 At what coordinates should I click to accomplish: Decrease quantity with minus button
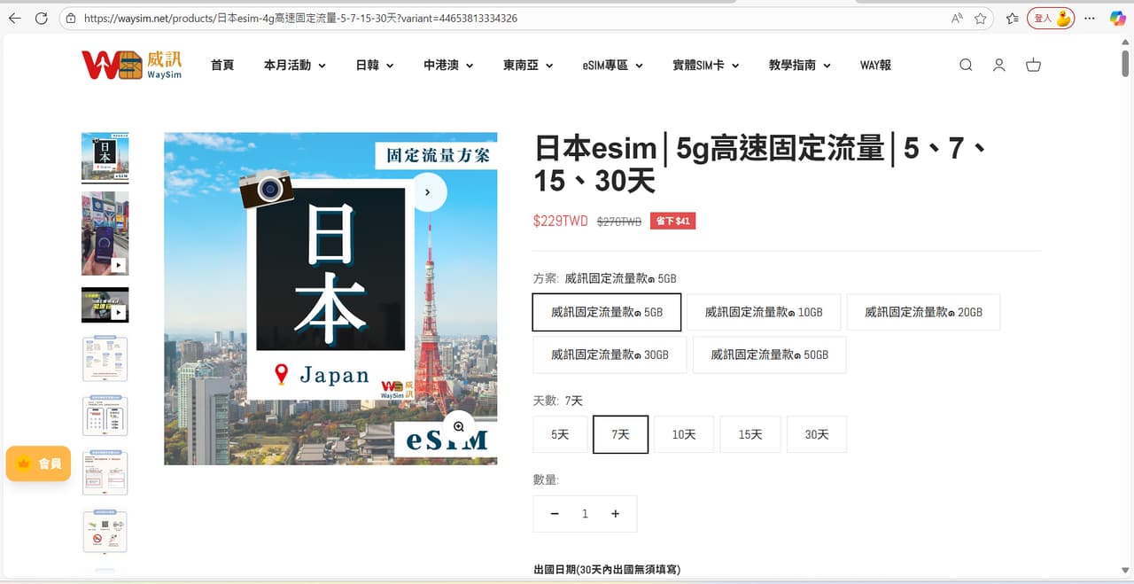[x=555, y=514]
